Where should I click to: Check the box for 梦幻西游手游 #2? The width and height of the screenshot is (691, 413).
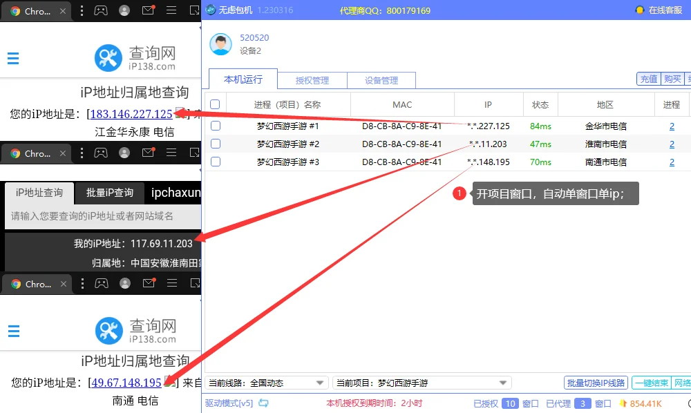[216, 144]
